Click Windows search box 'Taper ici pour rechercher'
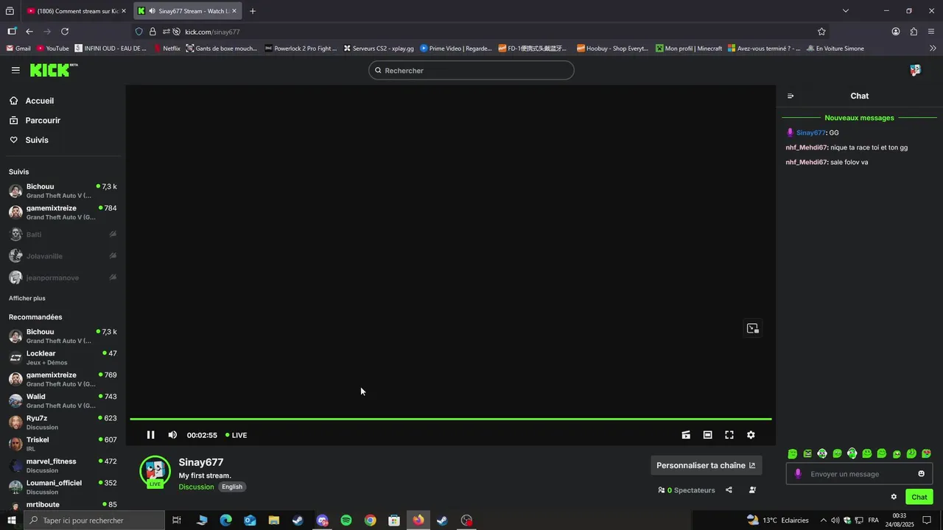The width and height of the screenshot is (943, 530). point(94,520)
